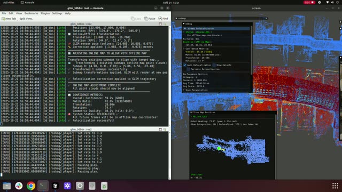Image resolution: width=342 pixels, height=192 pixels.
Task: Open the Settings menu in Konsole
Action: tap(57, 13)
